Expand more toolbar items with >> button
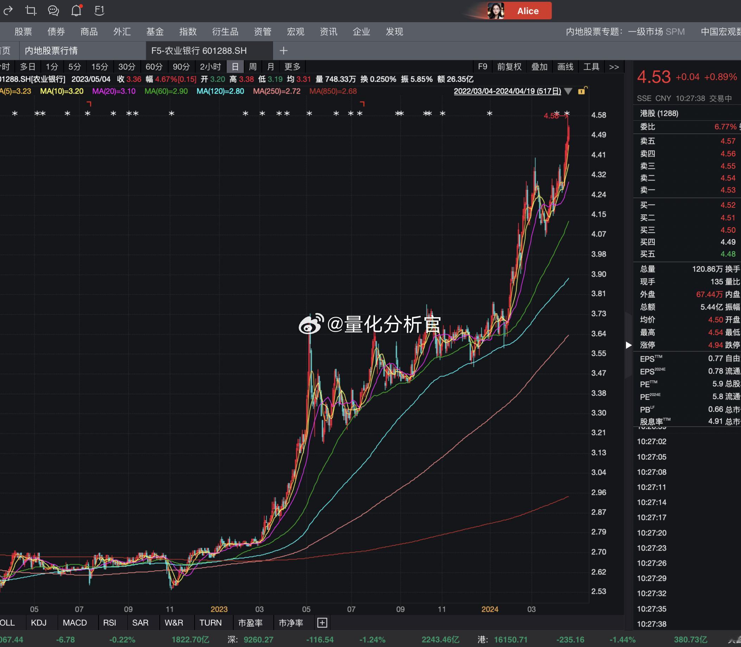 pyautogui.click(x=614, y=67)
